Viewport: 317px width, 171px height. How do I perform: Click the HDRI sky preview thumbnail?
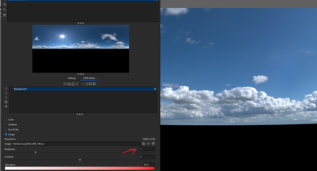coord(81,48)
